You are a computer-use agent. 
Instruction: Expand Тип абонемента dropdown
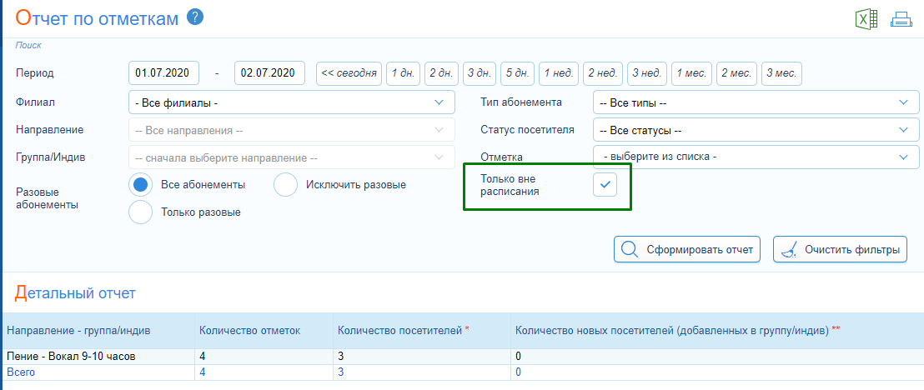click(756, 102)
